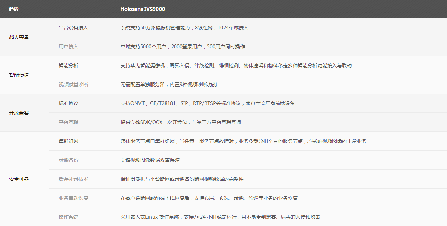
Task: Click the 系统支持50万路摄像机管理能力 description
Action: tap(184, 28)
